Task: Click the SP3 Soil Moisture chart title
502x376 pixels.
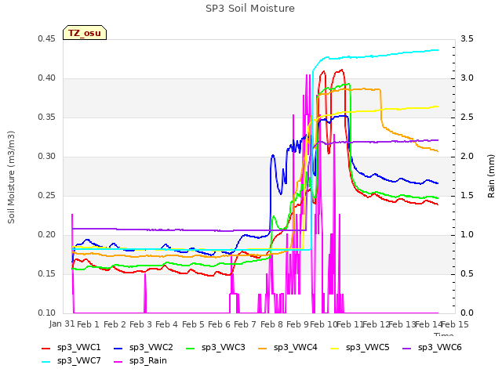Action: [x=250, y=9]
